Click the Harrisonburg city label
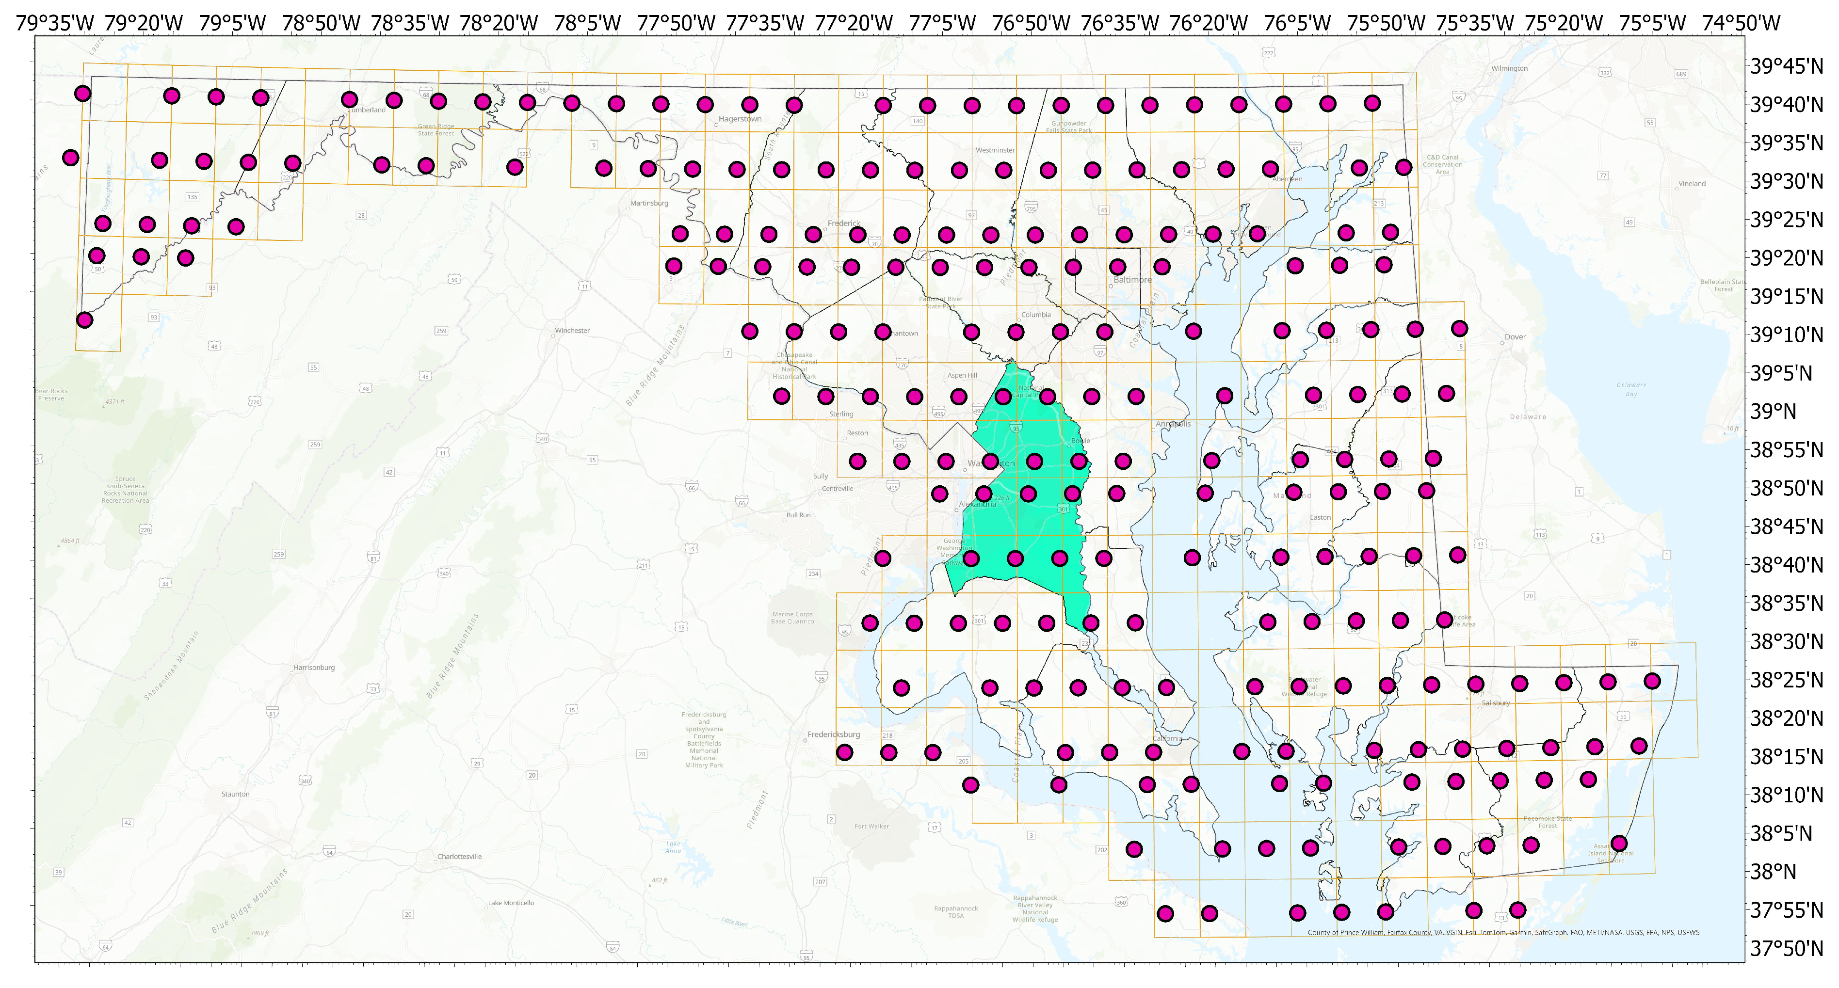Screen dimensions: 1839x988 pyautogui.click(x=314, y=668)
